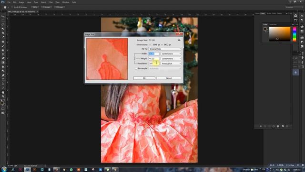The image size is (305, 172).
Task: Open Image Size dialog settings gear
Action: (x=179, y=40)
